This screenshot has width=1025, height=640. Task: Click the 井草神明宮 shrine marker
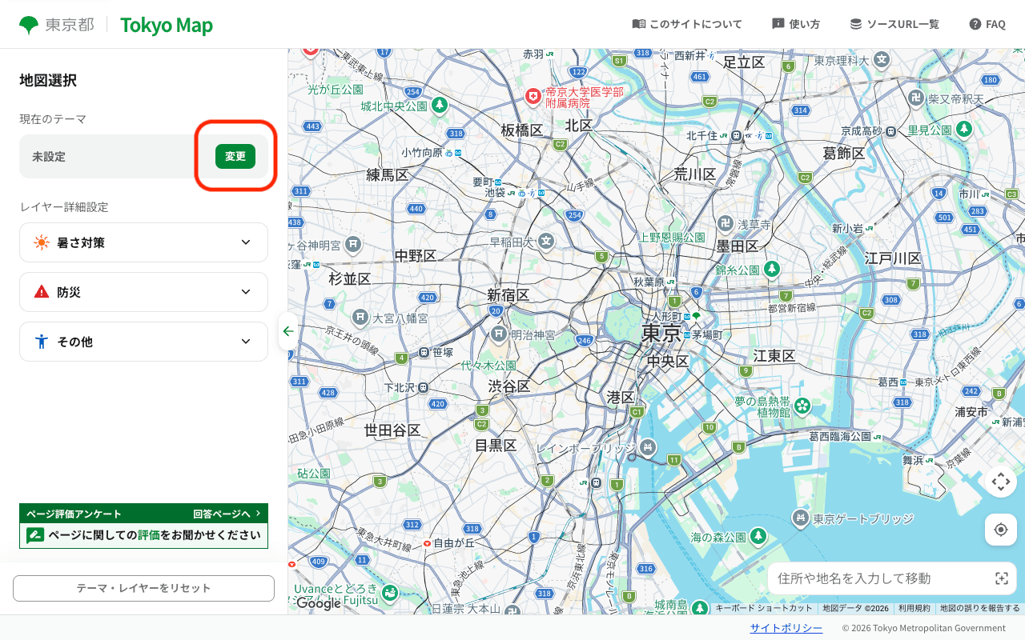coord(353,244)
